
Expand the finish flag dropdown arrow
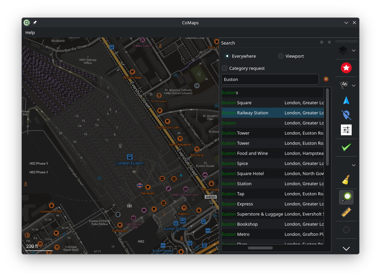tap(354, 86)
